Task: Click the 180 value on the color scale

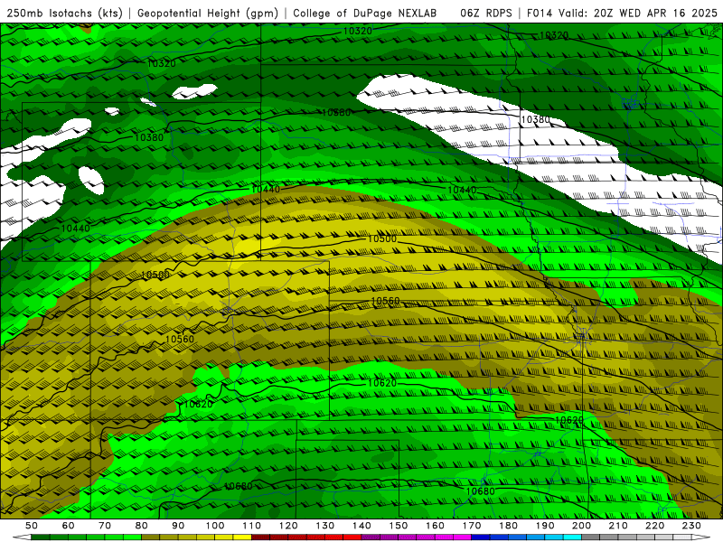Action: pos(509,526)
